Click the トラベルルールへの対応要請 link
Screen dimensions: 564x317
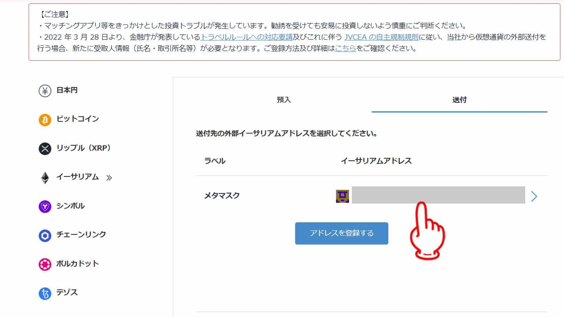click(247, 37)
